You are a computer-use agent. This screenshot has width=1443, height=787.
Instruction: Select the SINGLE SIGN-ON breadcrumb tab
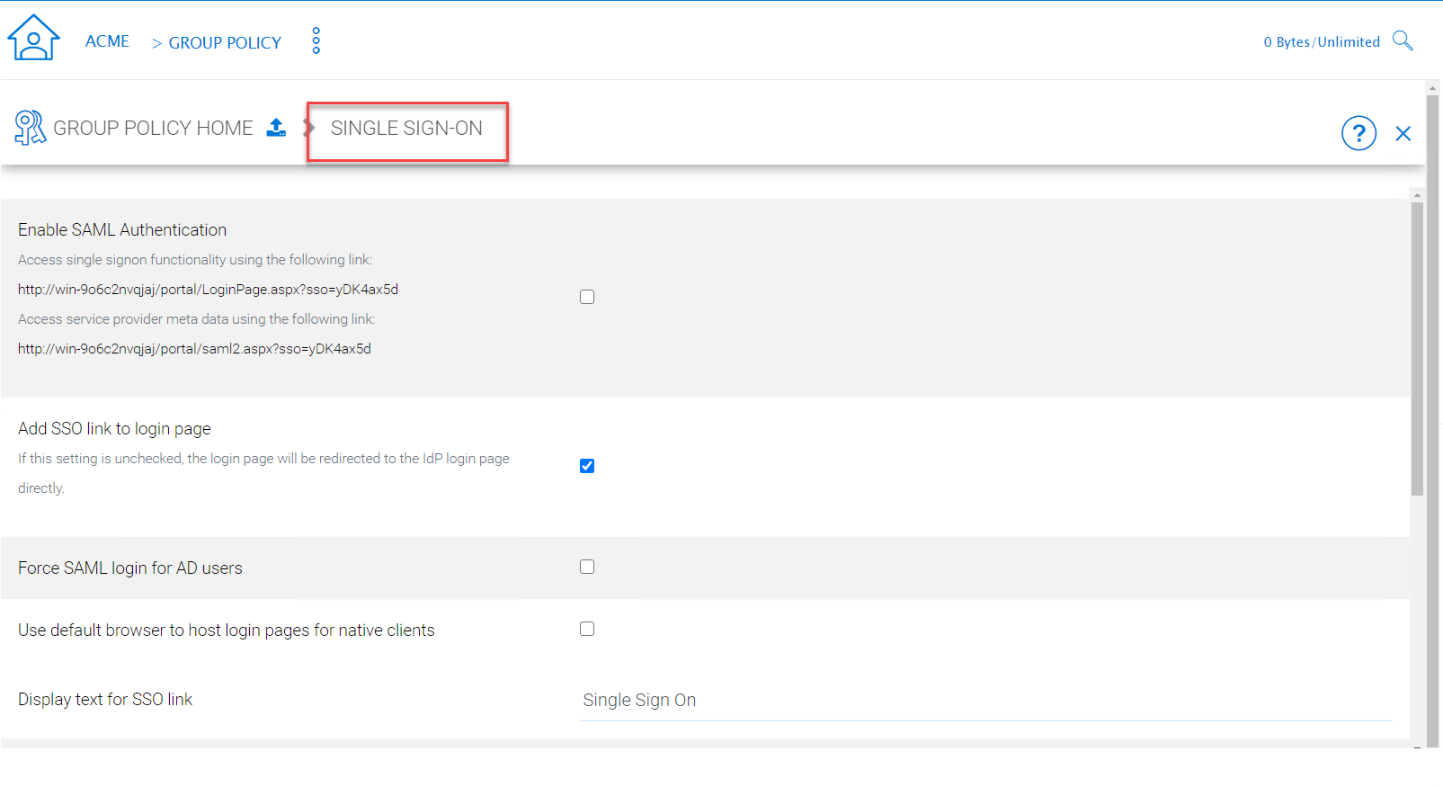[406, 128]
